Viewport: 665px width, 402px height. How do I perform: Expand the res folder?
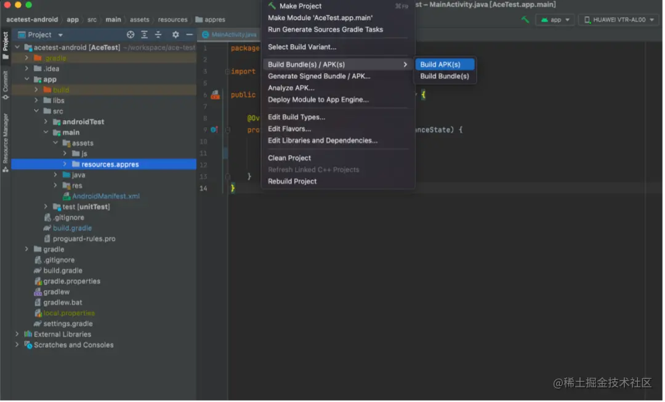point(55,186)
